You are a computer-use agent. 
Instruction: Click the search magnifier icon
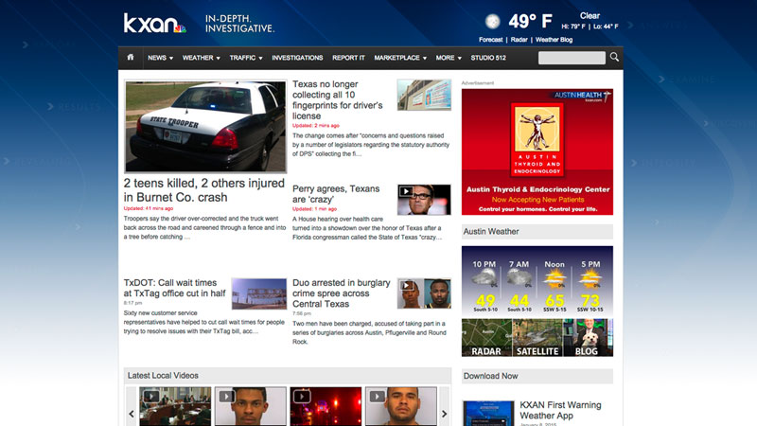coord(614,58)
